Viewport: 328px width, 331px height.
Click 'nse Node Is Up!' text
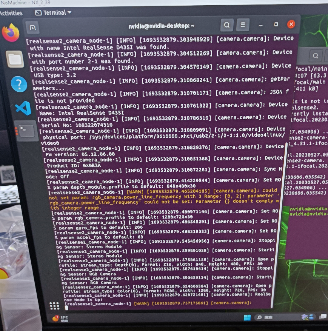[x=83, y=300]
